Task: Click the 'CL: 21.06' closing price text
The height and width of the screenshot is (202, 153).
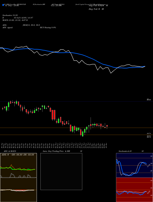Action: [x=56, y=6]
